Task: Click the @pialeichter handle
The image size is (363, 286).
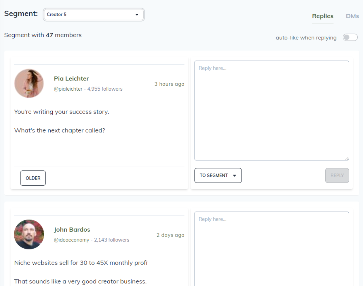Action: [x=68, y=89]
